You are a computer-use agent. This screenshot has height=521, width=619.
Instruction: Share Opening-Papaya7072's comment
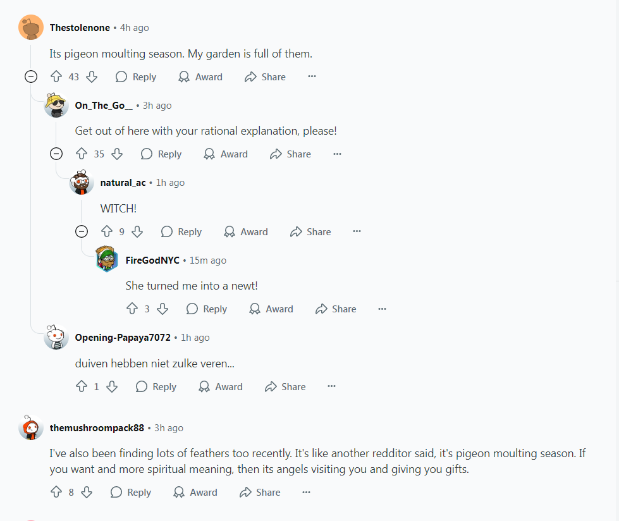click(x=285, y=387)
